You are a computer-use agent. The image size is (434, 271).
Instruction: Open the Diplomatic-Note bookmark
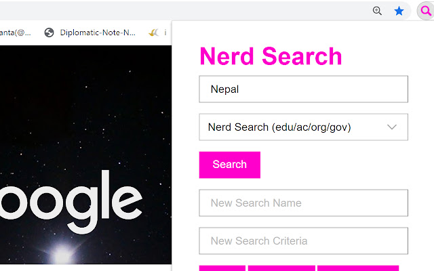click(x=90, y=32)
